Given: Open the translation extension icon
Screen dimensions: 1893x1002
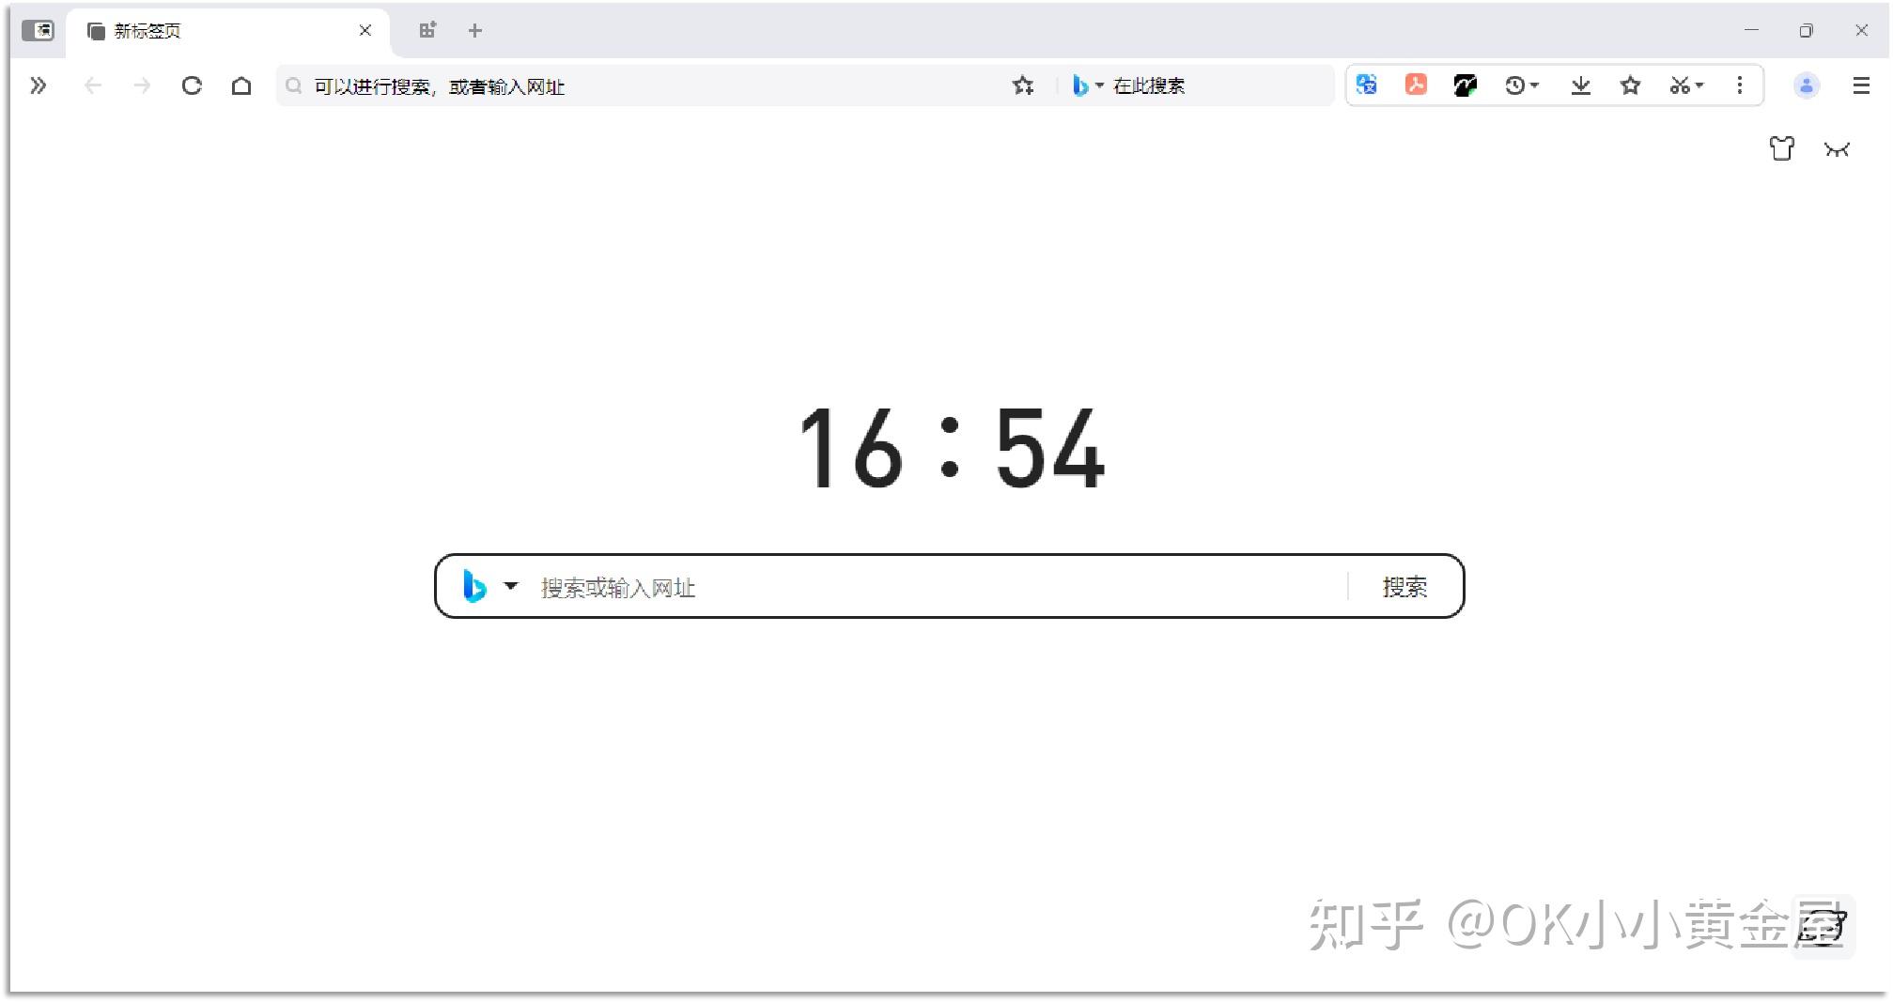Looking at the screenshot, I should point(1367,85).
